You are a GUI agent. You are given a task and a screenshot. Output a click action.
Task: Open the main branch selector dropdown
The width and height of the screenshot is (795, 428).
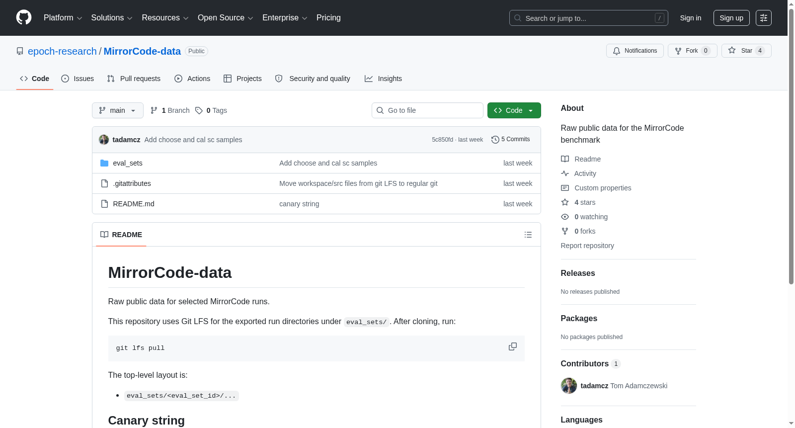click(x=118, y=110)
